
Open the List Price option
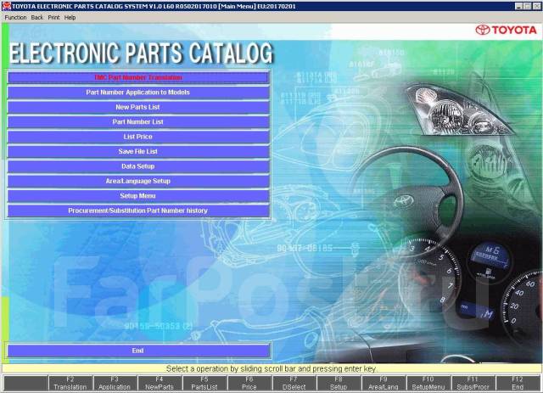(137, 137)
